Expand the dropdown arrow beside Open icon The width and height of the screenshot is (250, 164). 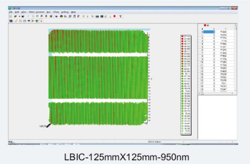19,16
